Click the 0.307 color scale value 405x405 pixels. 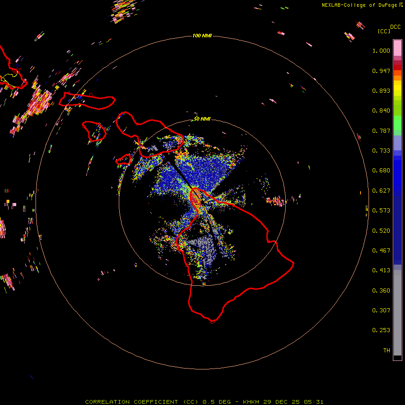click(381, 310)
